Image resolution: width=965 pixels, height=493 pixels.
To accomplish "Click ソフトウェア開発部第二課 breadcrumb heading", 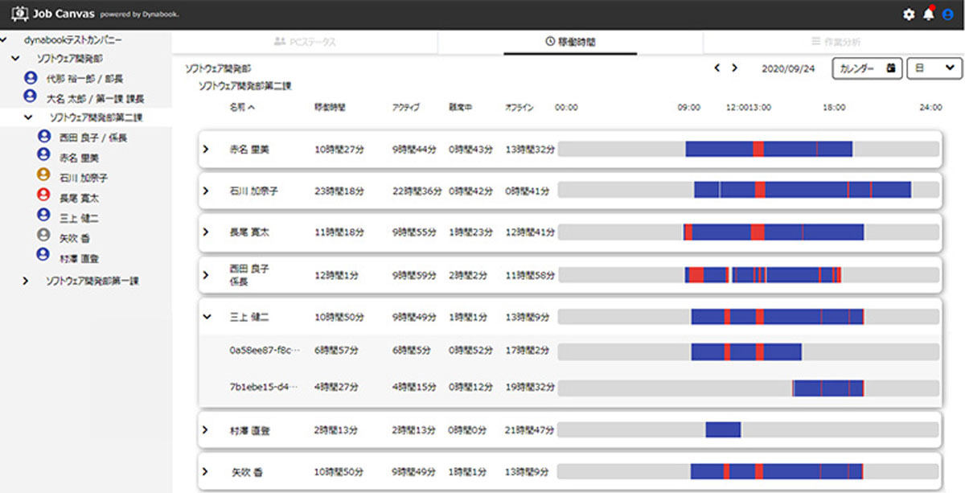I will (x=244, y=84).
